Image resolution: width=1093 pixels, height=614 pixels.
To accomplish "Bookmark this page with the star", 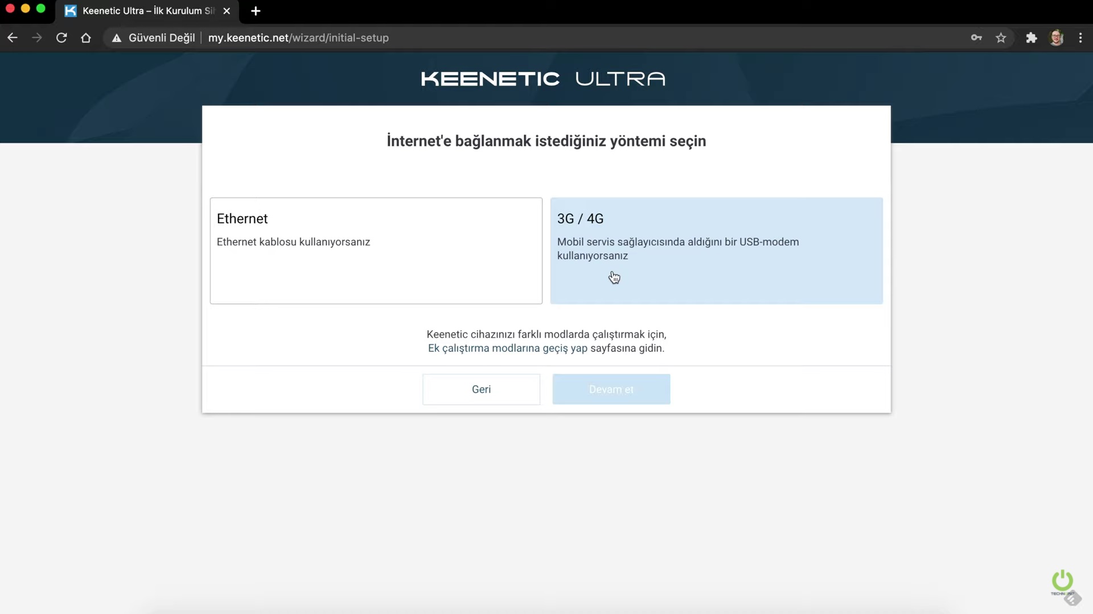I will pos(1001,38).
